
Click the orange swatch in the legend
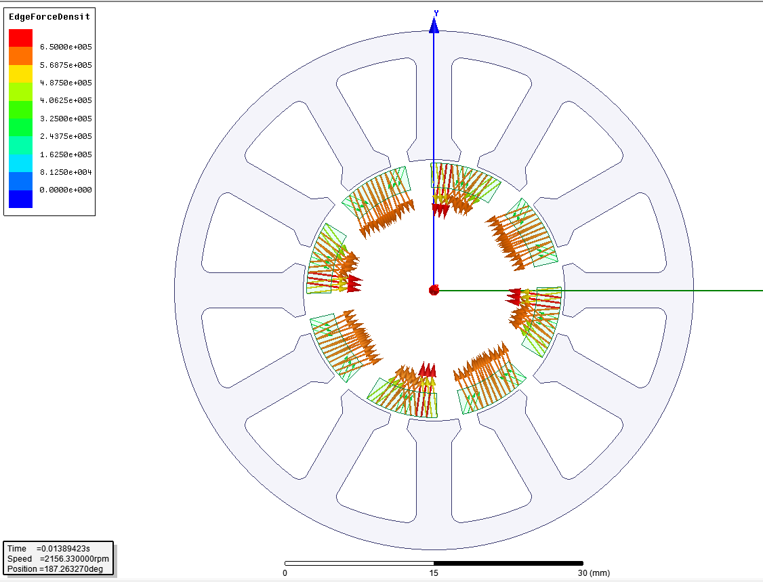point(20,56)
